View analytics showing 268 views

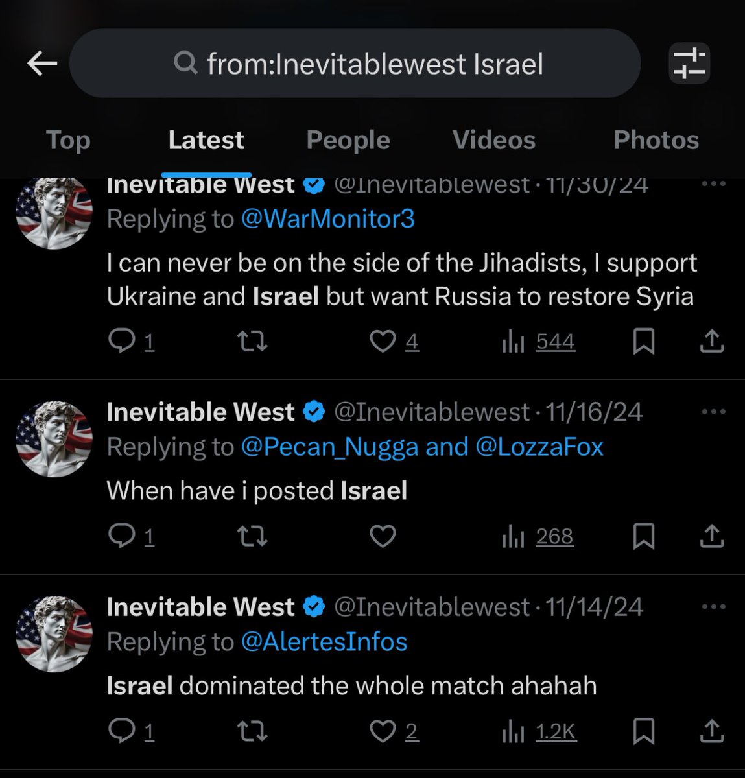(538, 536)
